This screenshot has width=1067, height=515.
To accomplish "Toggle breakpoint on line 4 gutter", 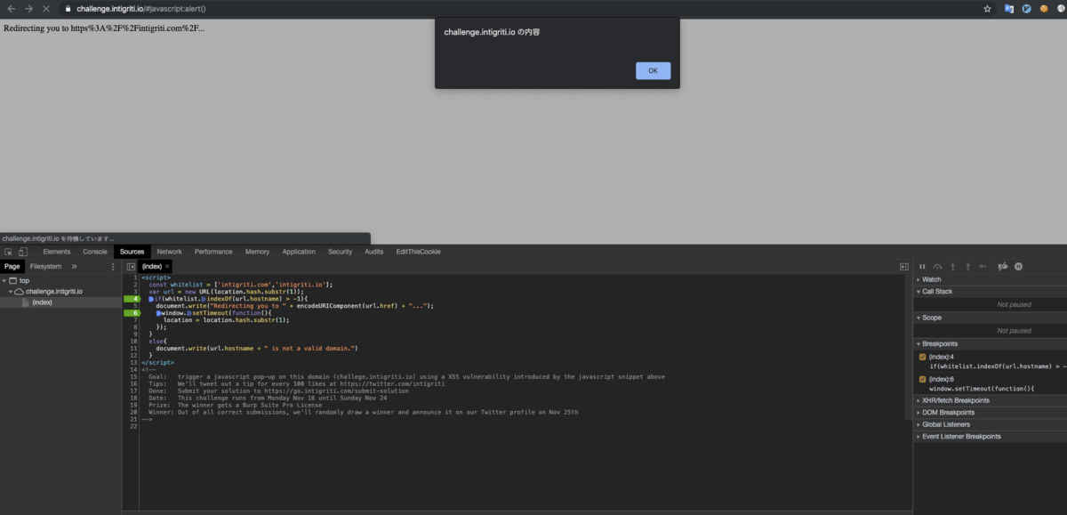I will (132, 299).
